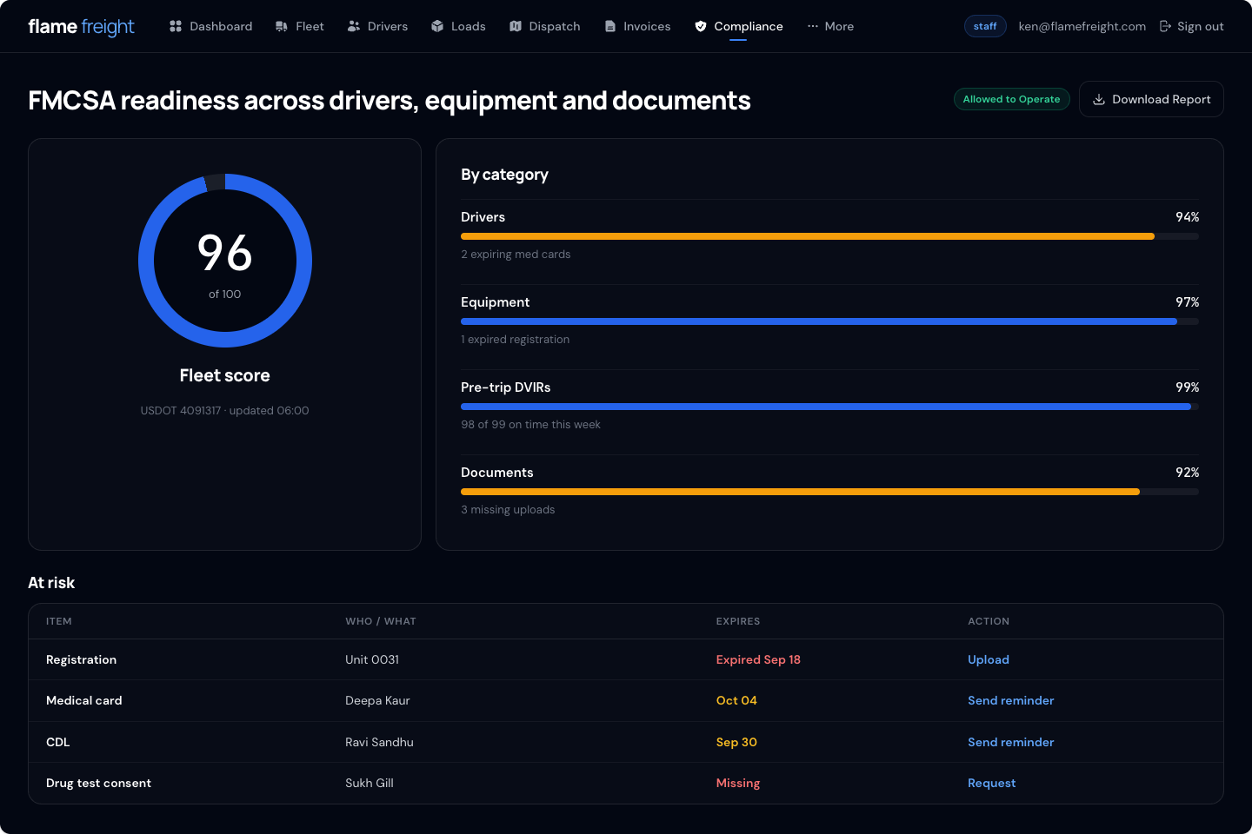The image size is (1252, 834).
Task: Click the ITEM column header
Action: [59, 621]
